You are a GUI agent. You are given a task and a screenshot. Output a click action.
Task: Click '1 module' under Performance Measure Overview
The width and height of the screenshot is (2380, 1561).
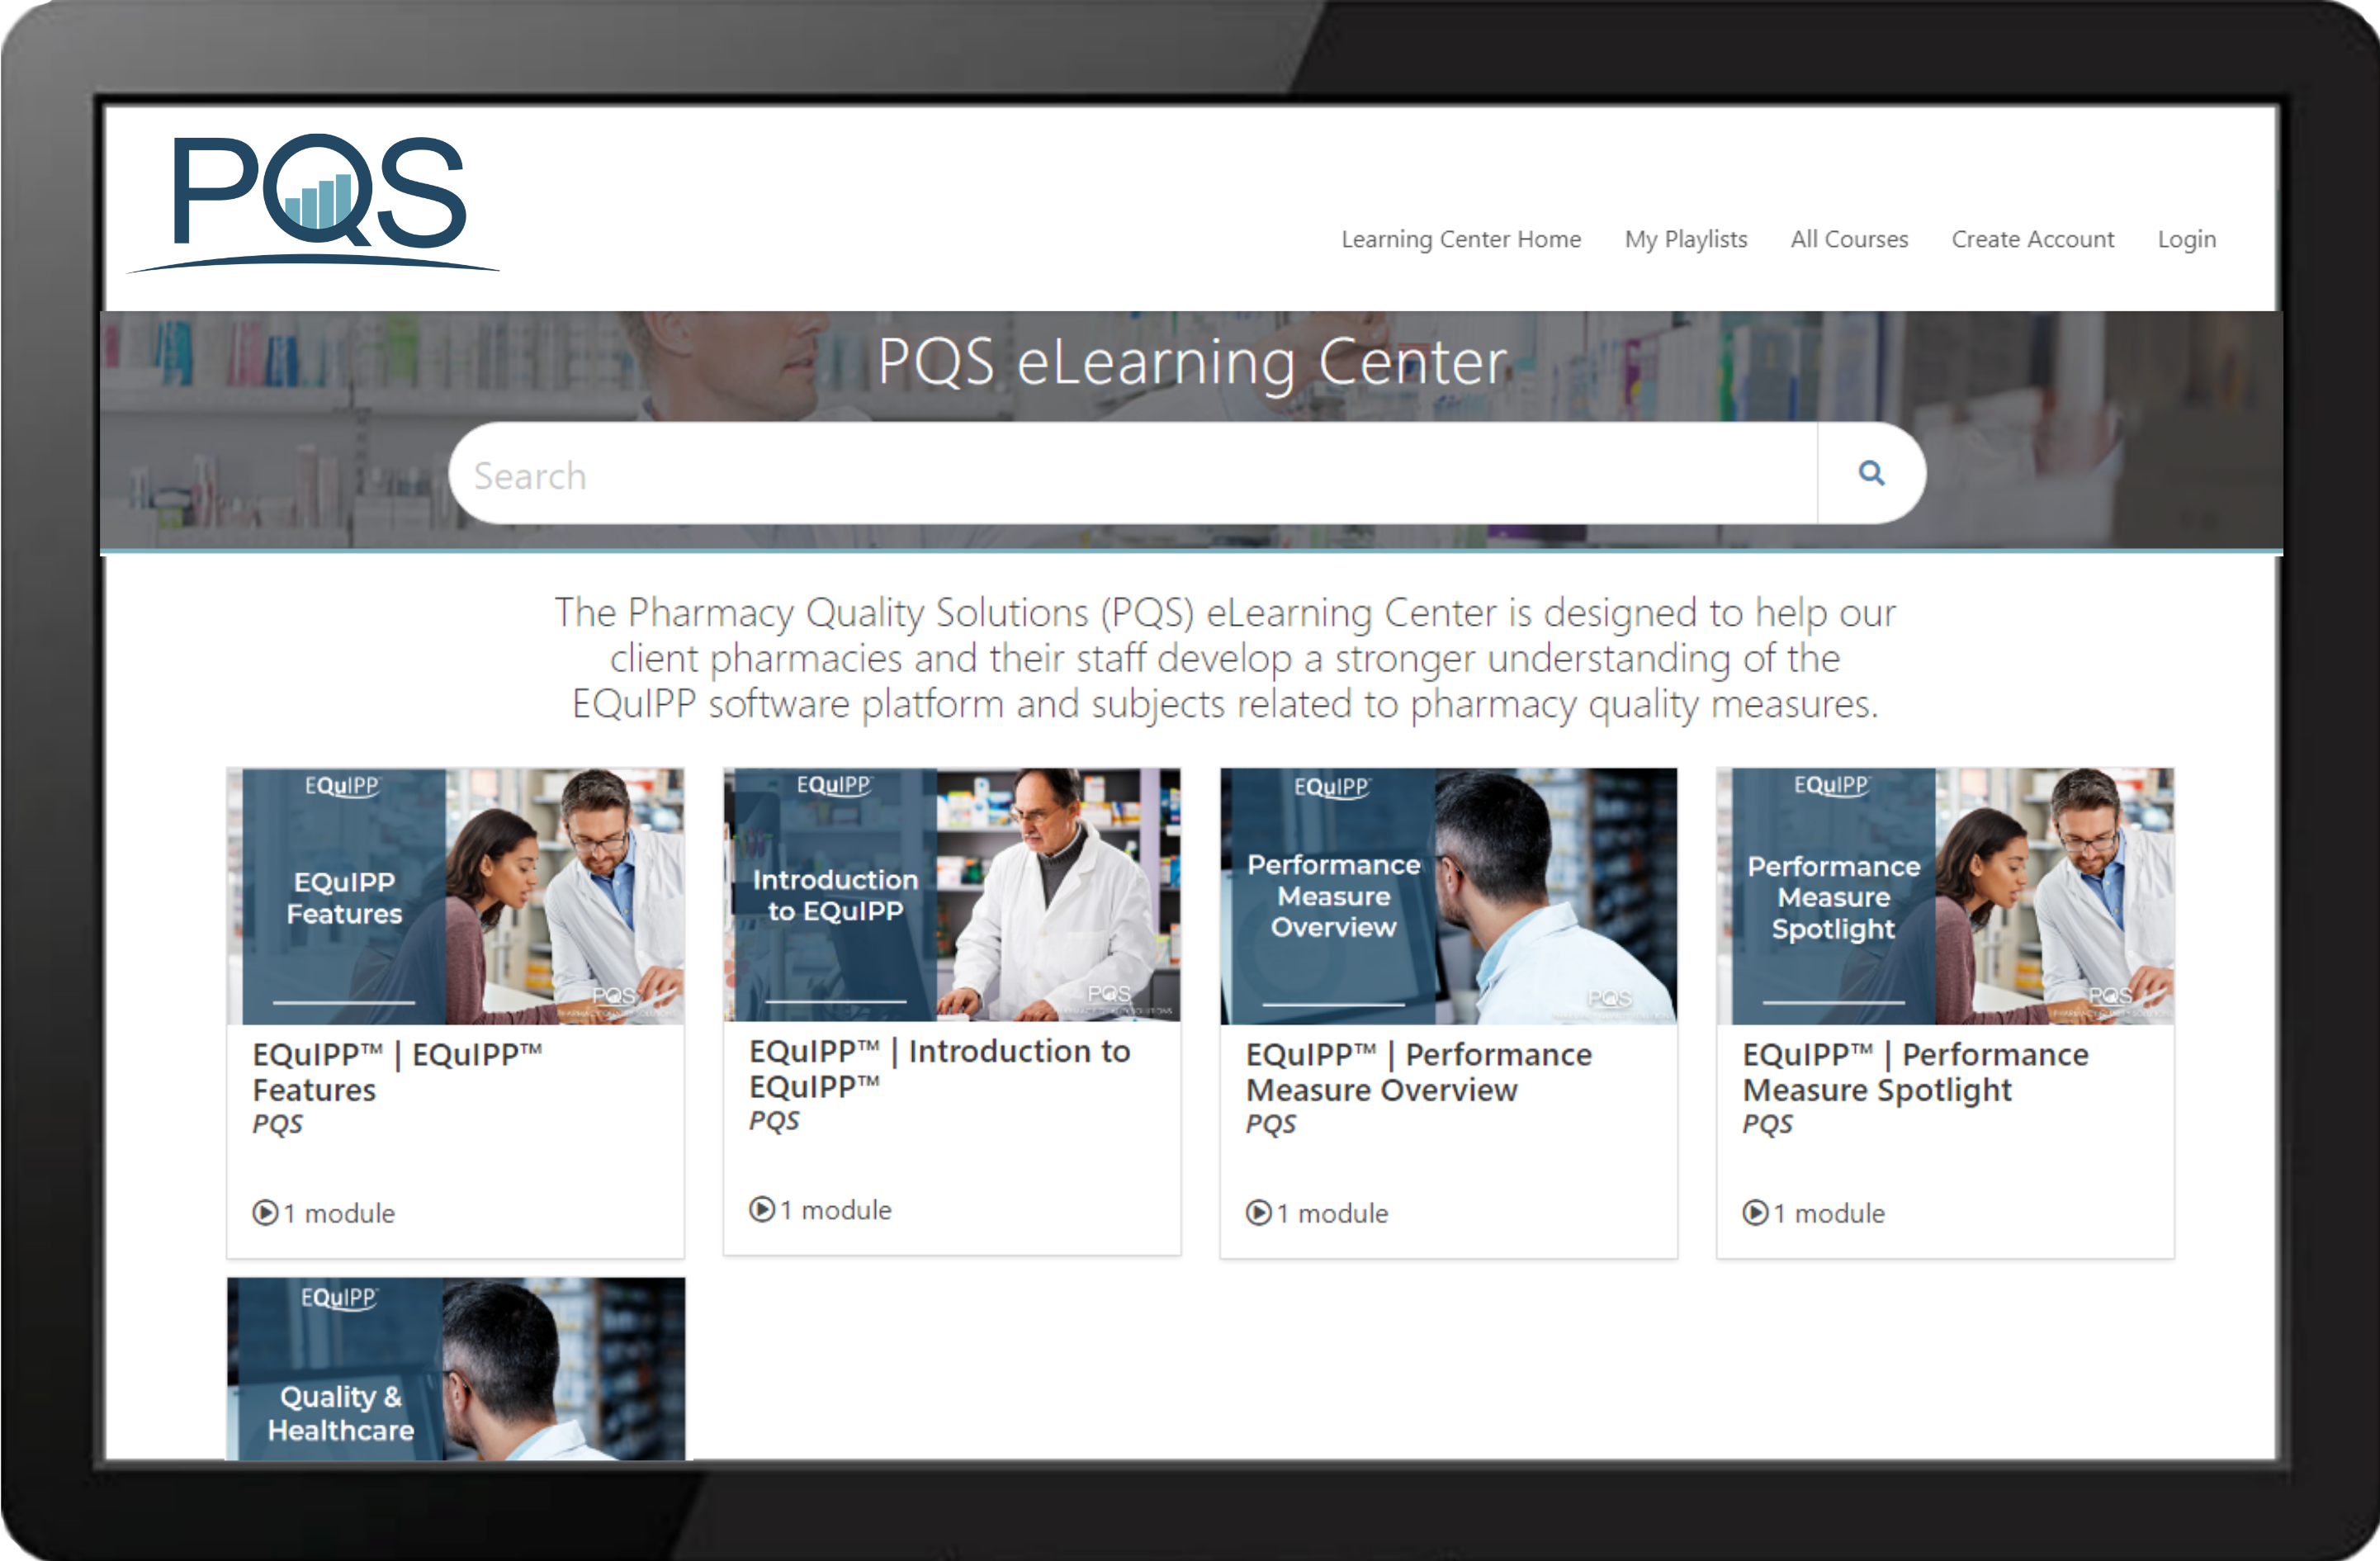point(1333,1214)
